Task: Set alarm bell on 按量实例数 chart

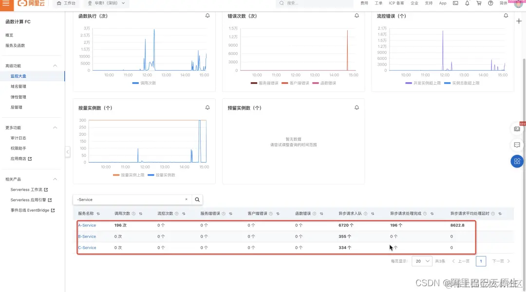Action: coord(207,108)
